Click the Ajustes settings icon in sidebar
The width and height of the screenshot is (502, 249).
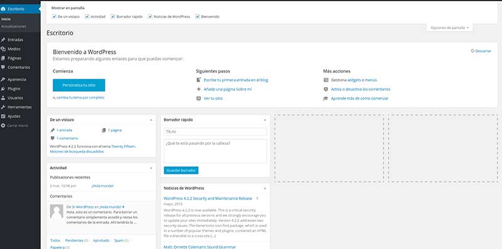coord(3,116)
